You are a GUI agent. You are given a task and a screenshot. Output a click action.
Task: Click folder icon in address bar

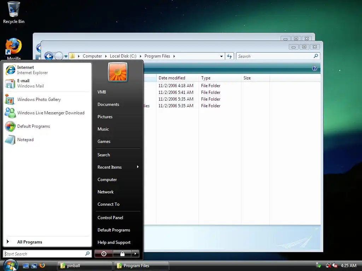(72, 56)
